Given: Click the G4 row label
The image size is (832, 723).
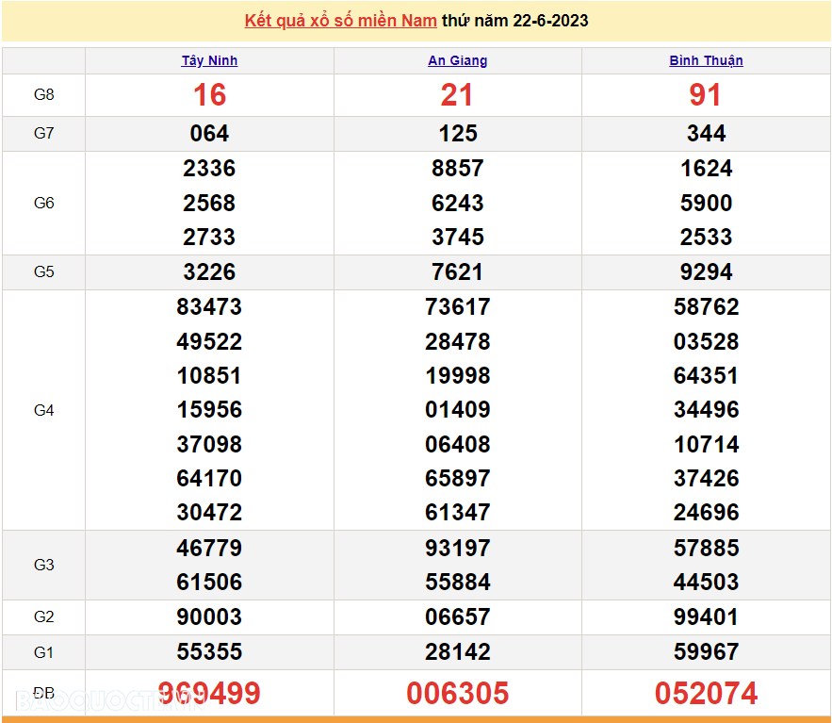Looking at the screenshot, I should tap(43, 410).
